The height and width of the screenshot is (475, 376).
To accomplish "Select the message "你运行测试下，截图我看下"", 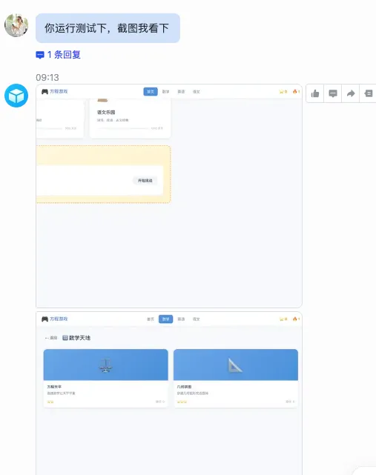I will (108, 28).
